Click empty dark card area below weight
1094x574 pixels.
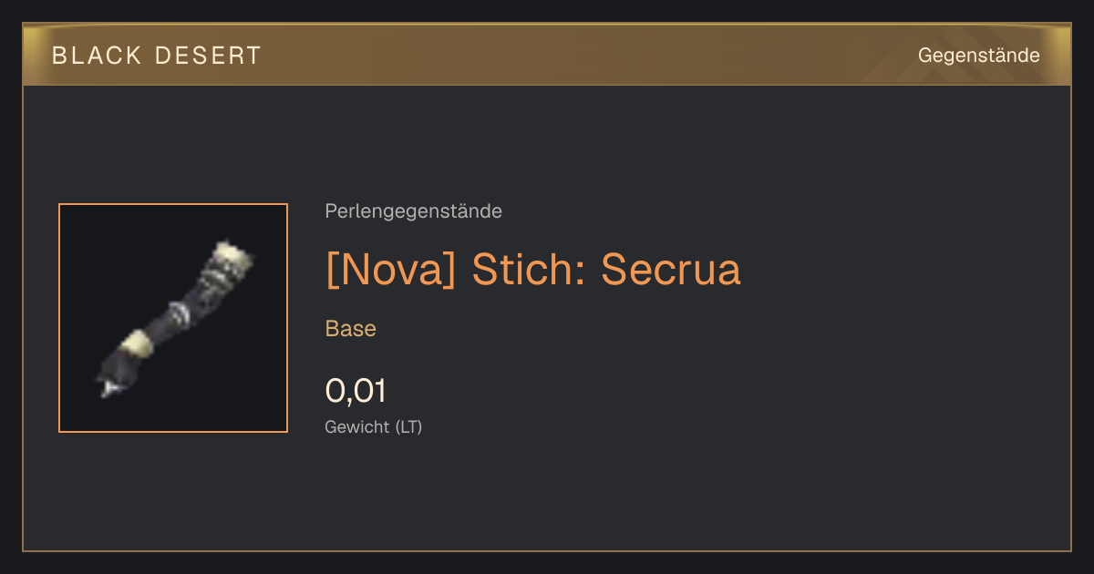click(x=638, y=497)
